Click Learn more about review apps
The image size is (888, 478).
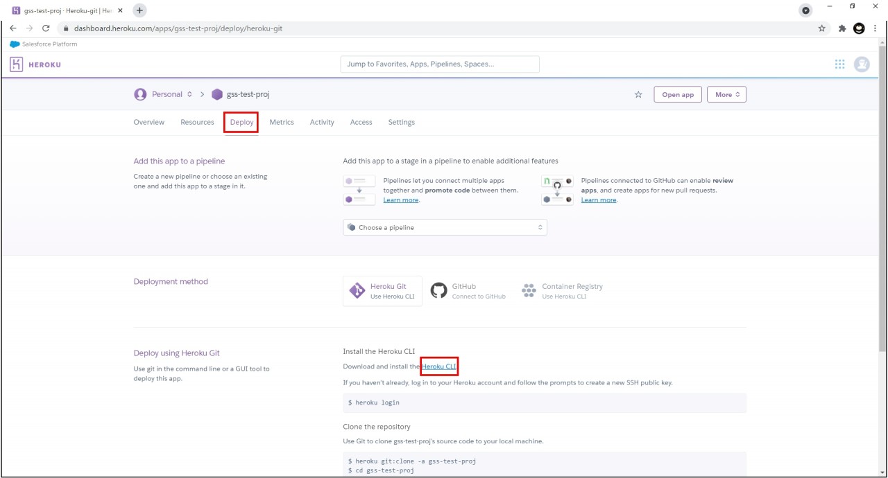click(599, 200)
